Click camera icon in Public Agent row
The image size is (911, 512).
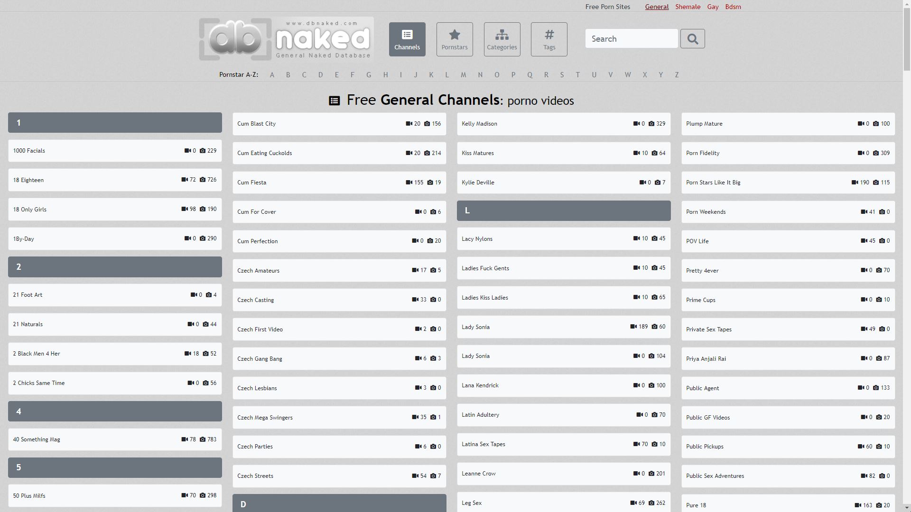point(876,388)
